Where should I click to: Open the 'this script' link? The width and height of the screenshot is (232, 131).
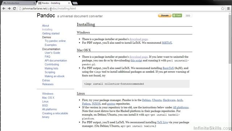pyautogui.click(x=136, y=60)
